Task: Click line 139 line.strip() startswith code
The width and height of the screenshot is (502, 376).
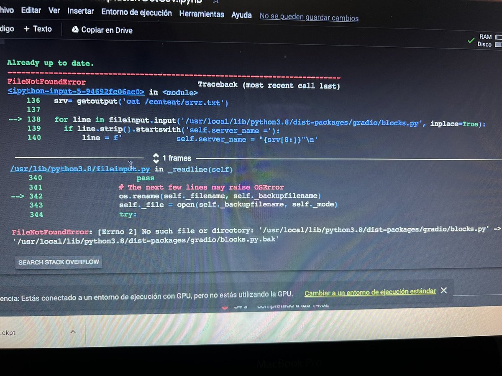Action: [172, 129]
